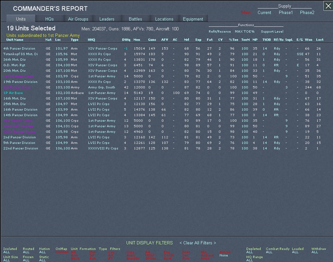Image resolution: width=333 pixels, height=262 pixels.
Task: Clear all unit display filters
Action: (x=198, y=243)
